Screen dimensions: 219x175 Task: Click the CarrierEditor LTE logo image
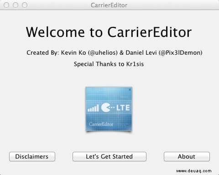pos(109,109)
